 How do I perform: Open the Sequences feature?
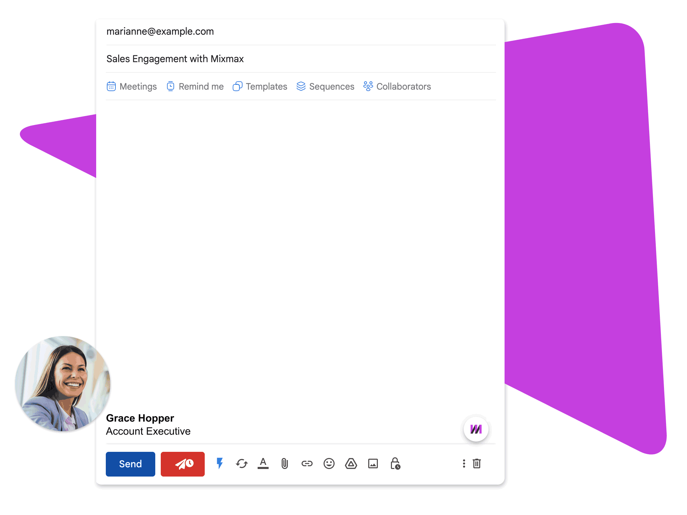325,86
